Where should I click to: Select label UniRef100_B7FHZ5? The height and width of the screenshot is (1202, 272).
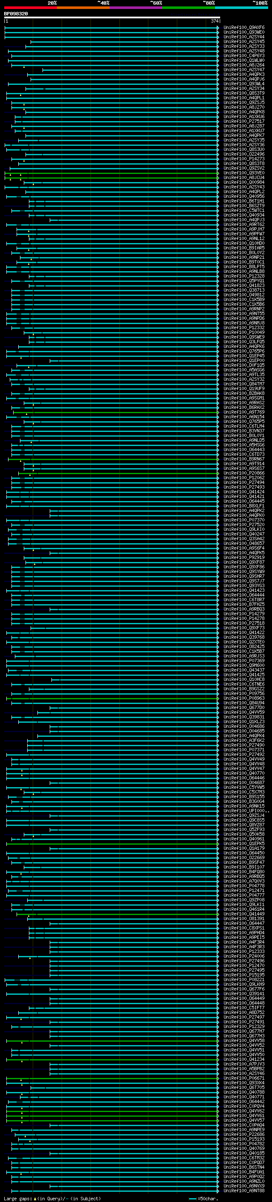point(244,604)
